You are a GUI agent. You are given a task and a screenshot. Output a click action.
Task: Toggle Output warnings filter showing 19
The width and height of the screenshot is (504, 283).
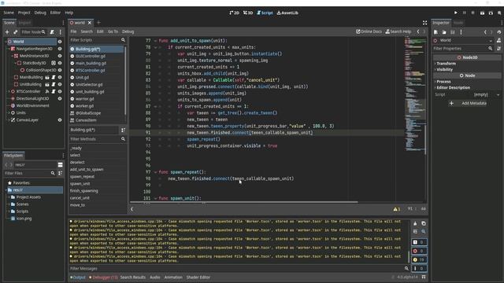tap(419, 259)
